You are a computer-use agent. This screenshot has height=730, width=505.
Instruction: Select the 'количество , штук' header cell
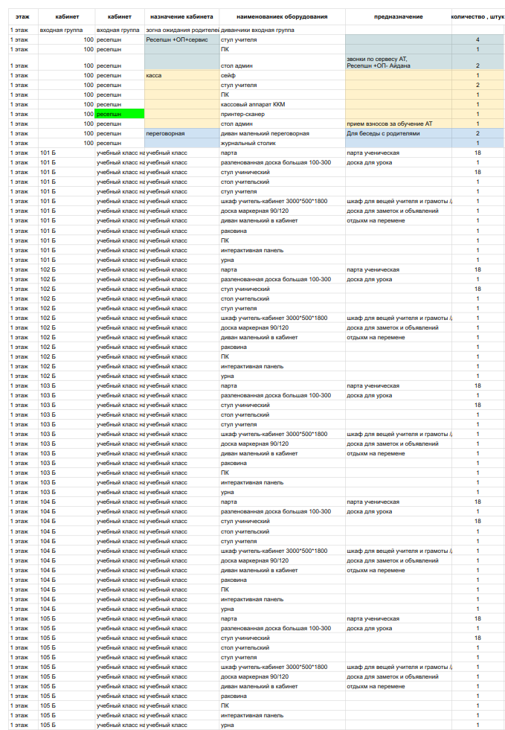[x=477, y=17]
